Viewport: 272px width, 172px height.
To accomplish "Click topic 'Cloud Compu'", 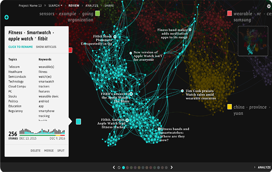I will click(17, 87).
